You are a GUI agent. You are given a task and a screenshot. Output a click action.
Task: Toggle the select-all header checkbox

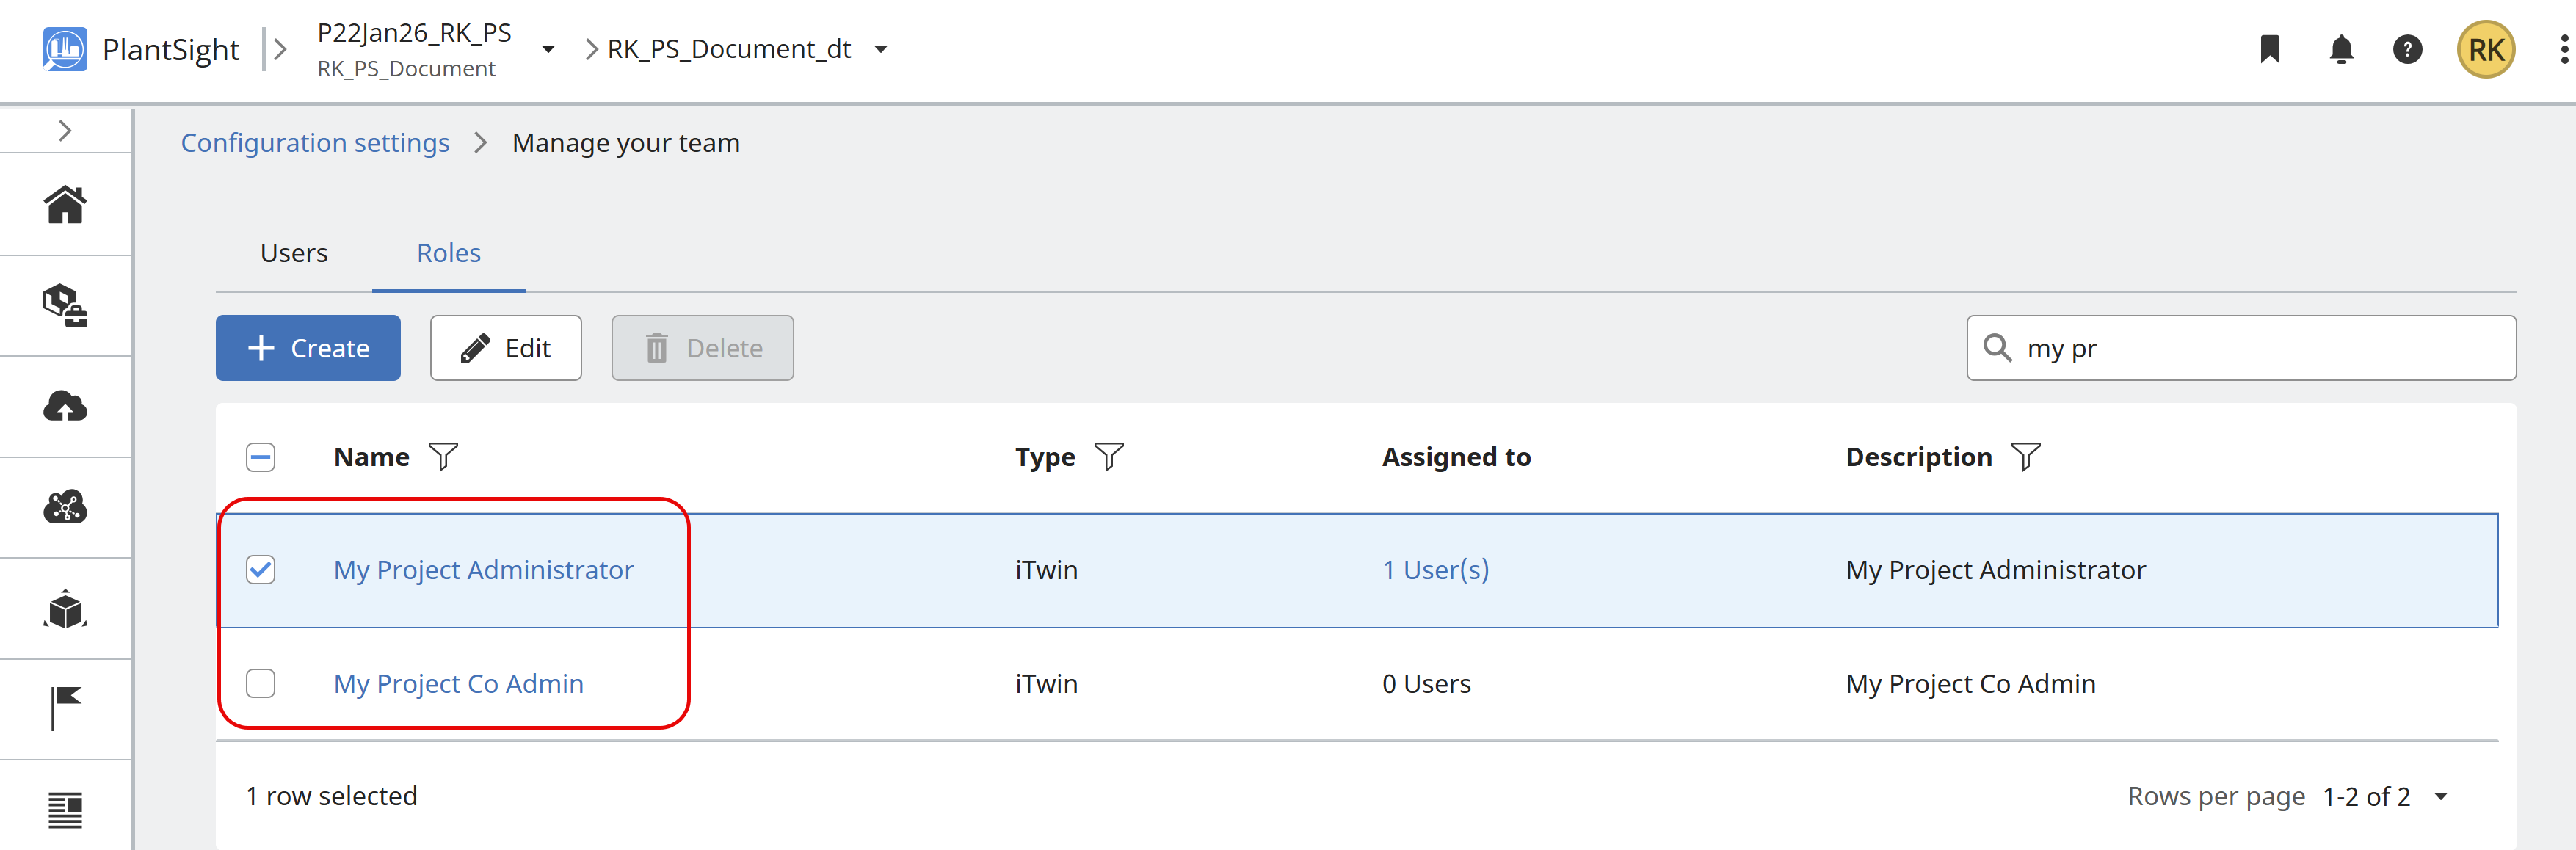pos(261,457)
